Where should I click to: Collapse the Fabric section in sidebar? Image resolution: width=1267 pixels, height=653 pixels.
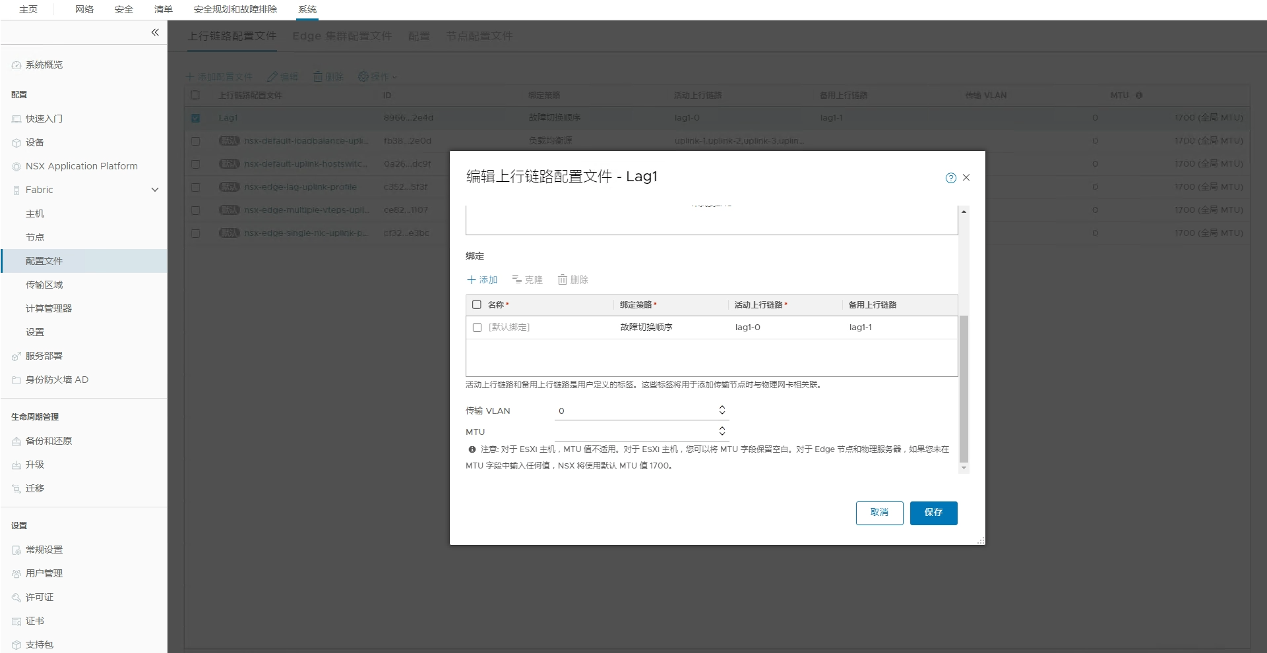click(155, 190)
